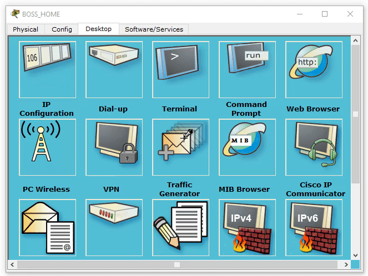
Task: Click the 'Traffic Generator' label
Action: point(179,190)
